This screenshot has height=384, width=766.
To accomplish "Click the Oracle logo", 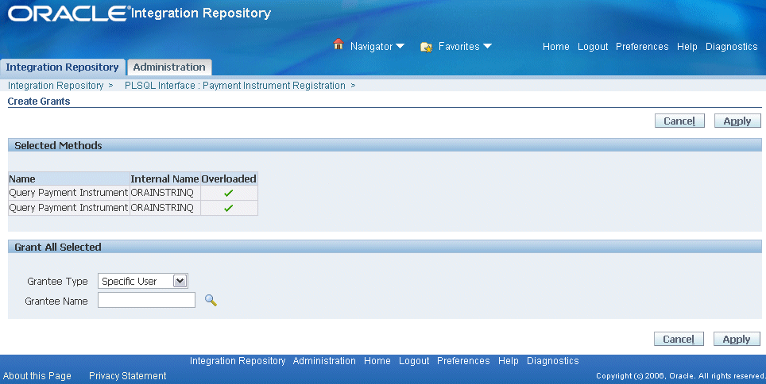I will point(68,13).
